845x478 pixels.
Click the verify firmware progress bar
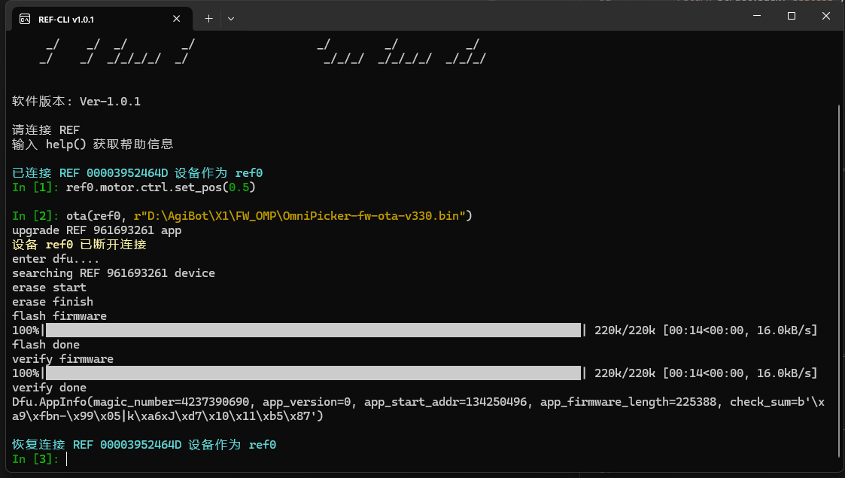pyautogui.click(x=314, y=373)
